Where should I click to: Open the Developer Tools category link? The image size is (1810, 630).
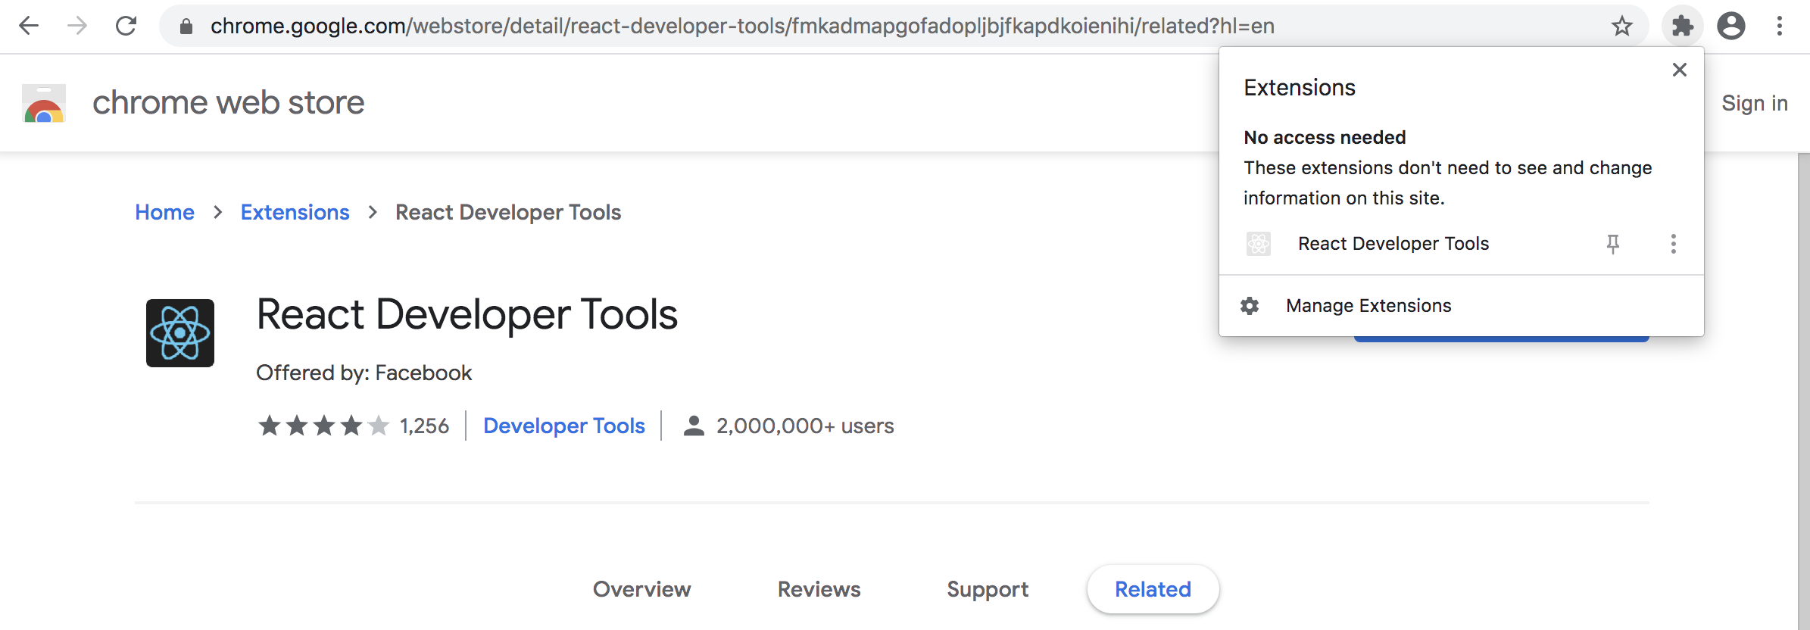564,426
